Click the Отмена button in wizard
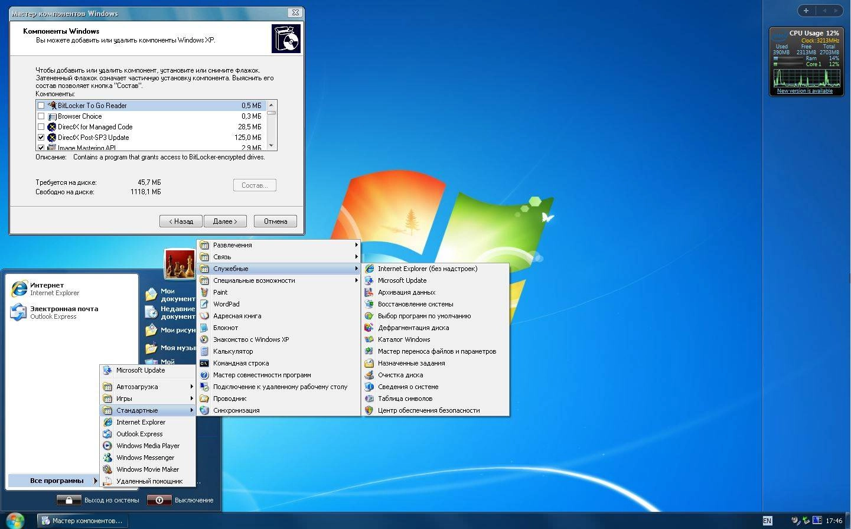 276,221
